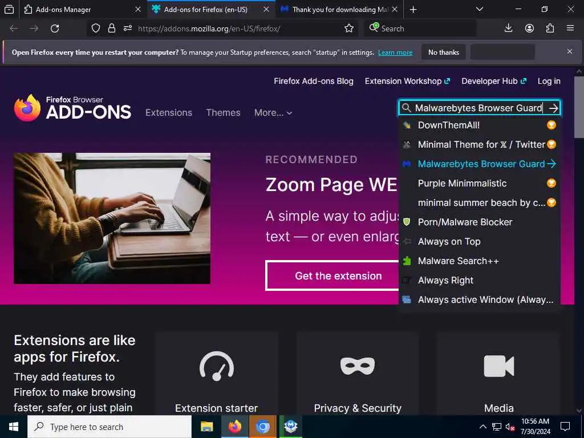This screenshot has height=438, width=584.
Task: Submit search with arrow button
Action: tap(553, 108)
